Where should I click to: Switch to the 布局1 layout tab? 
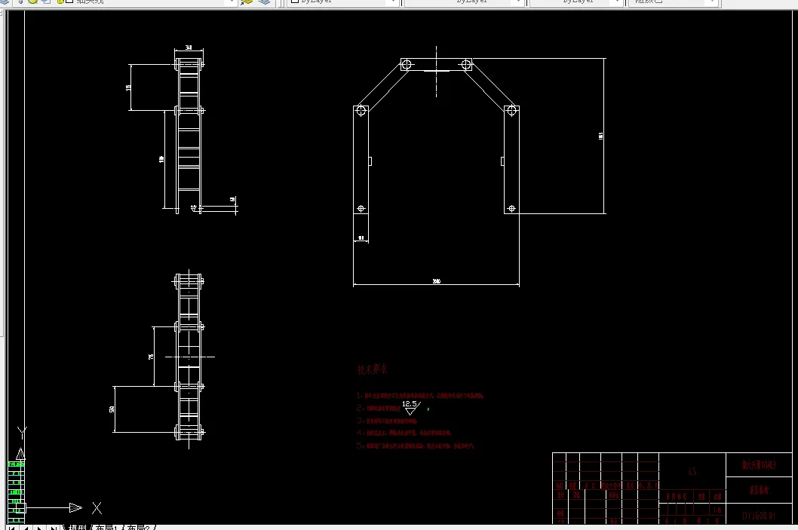click(x=107, y=528)
